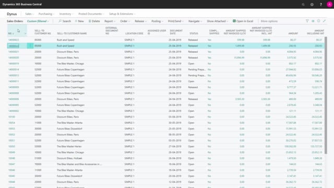Open sales order 10048 for Discount Bikes Holbæk
Image resolution: width=334 pixels, height=188 pixels.
pyautogui.click(x=11, y=158)
